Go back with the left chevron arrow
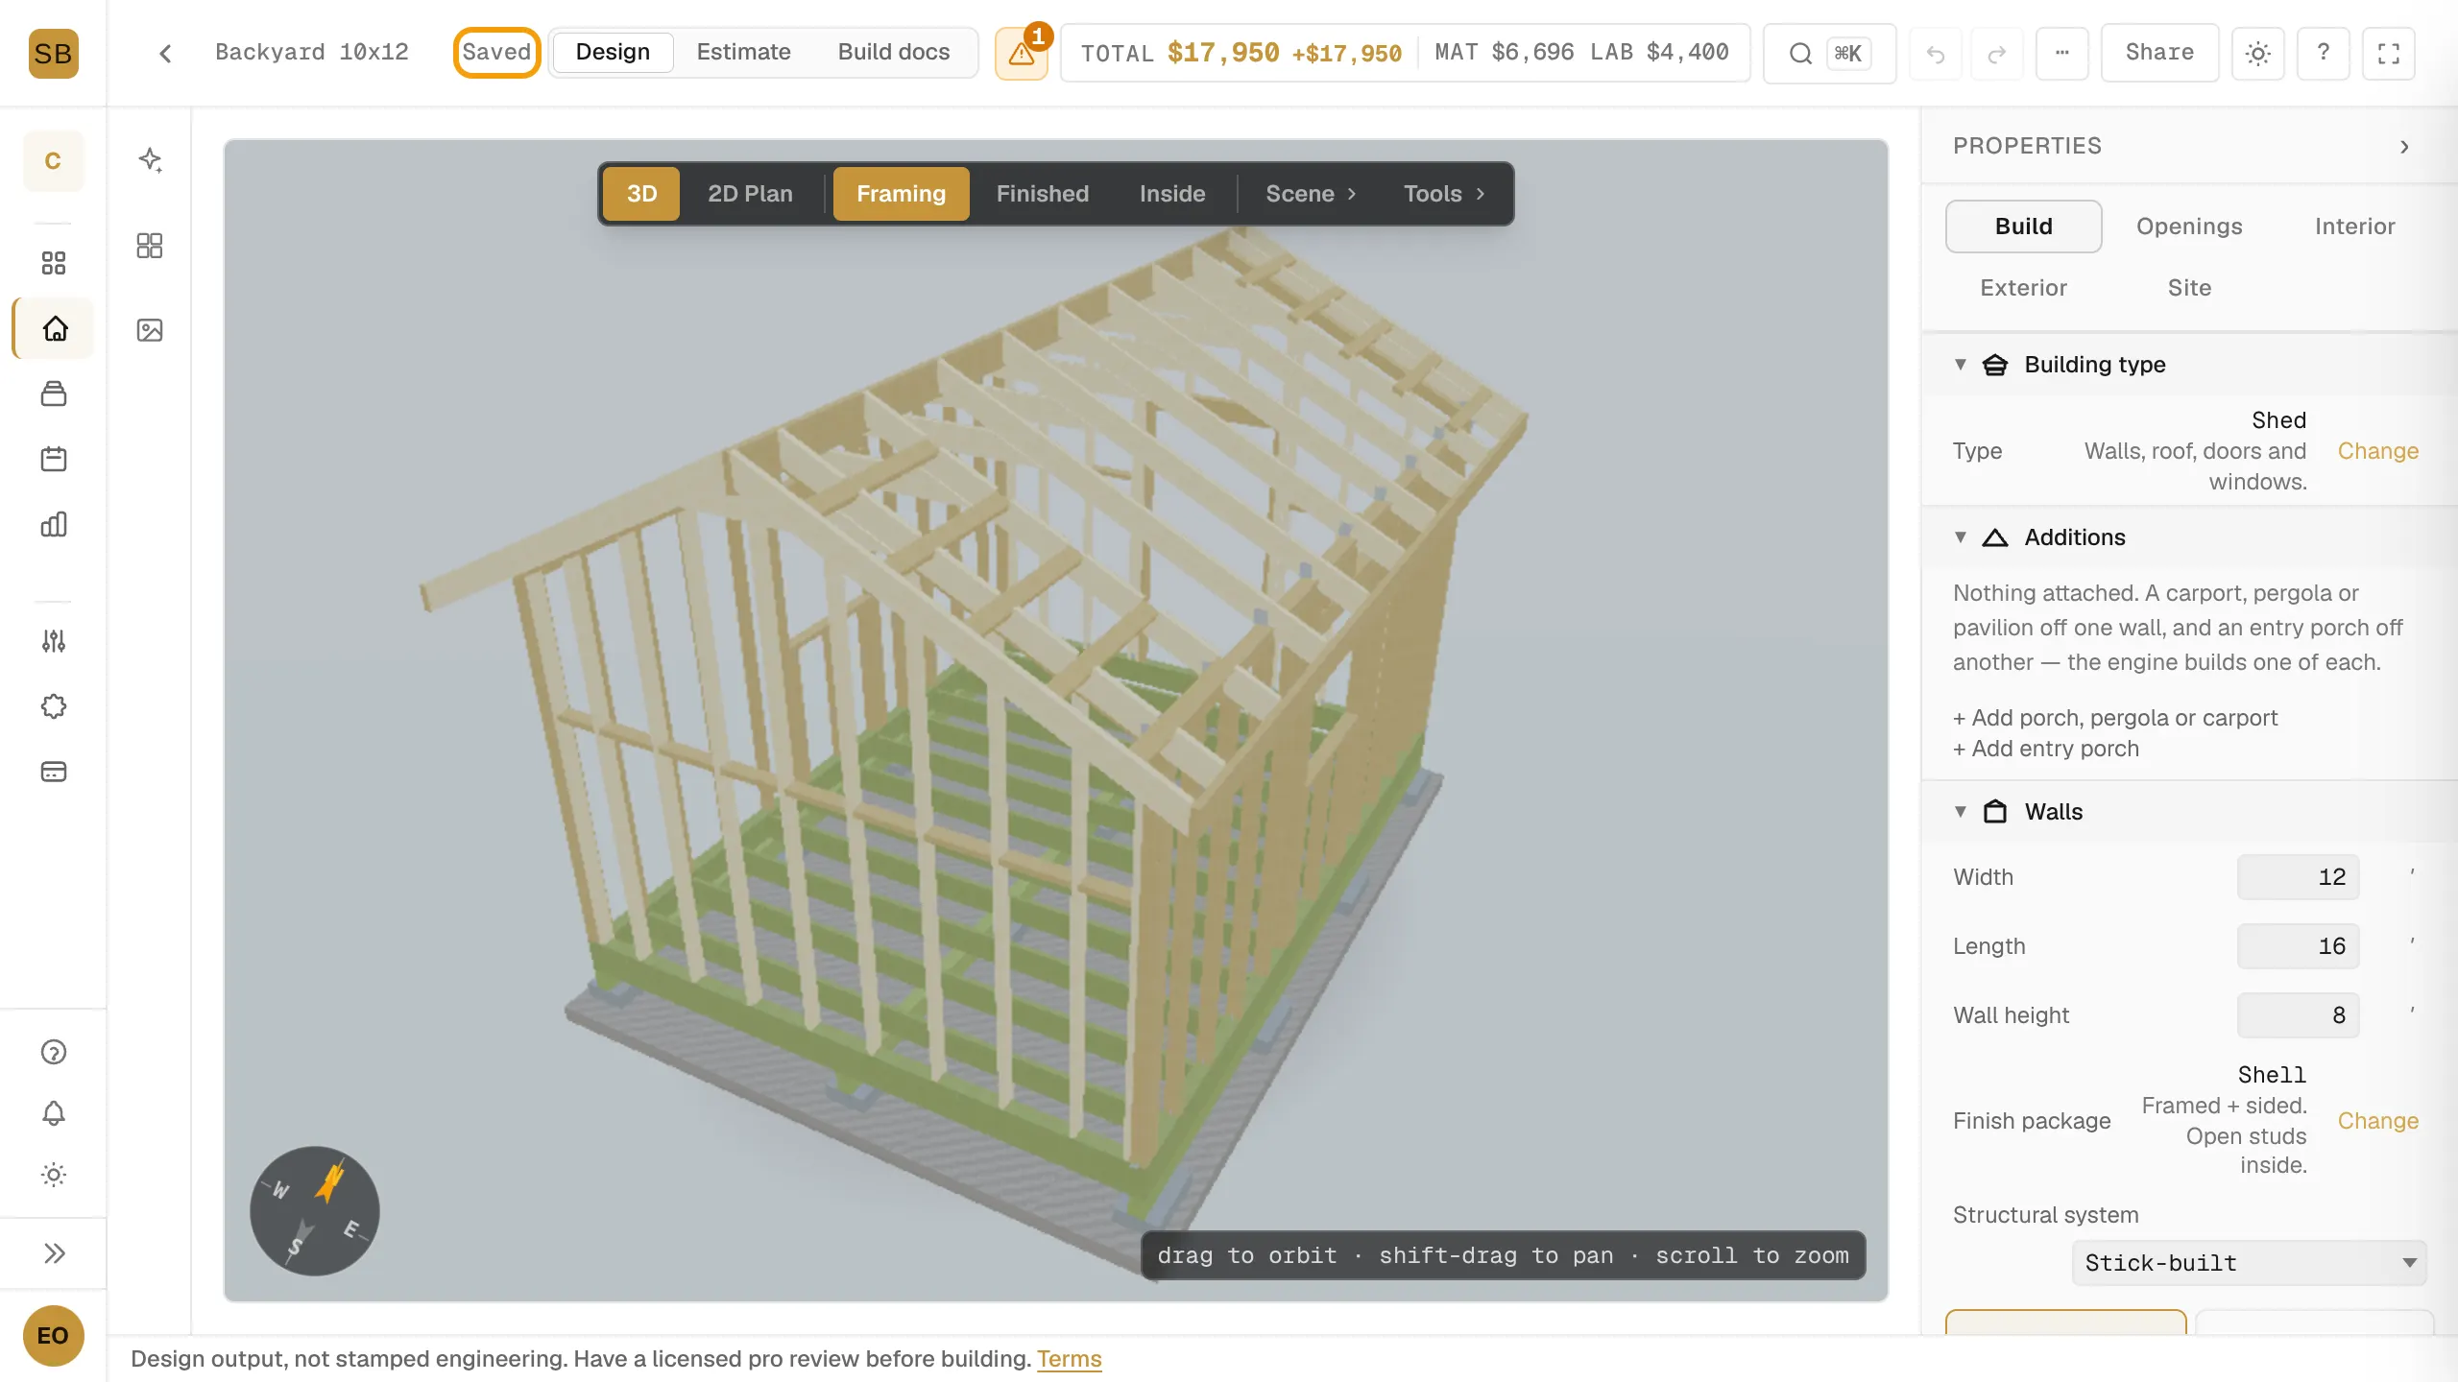The height and width of the screenshot is (1382, 2458). [165, 53]
